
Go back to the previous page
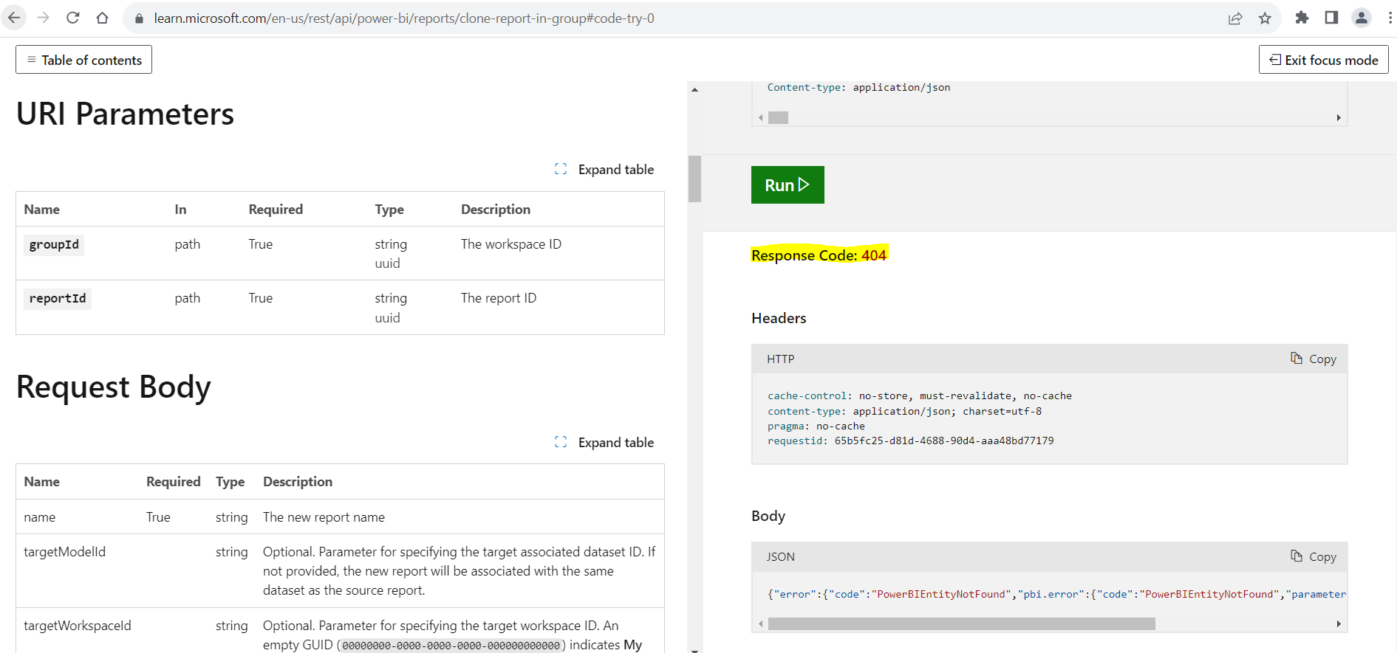click(x=14, y=18)
